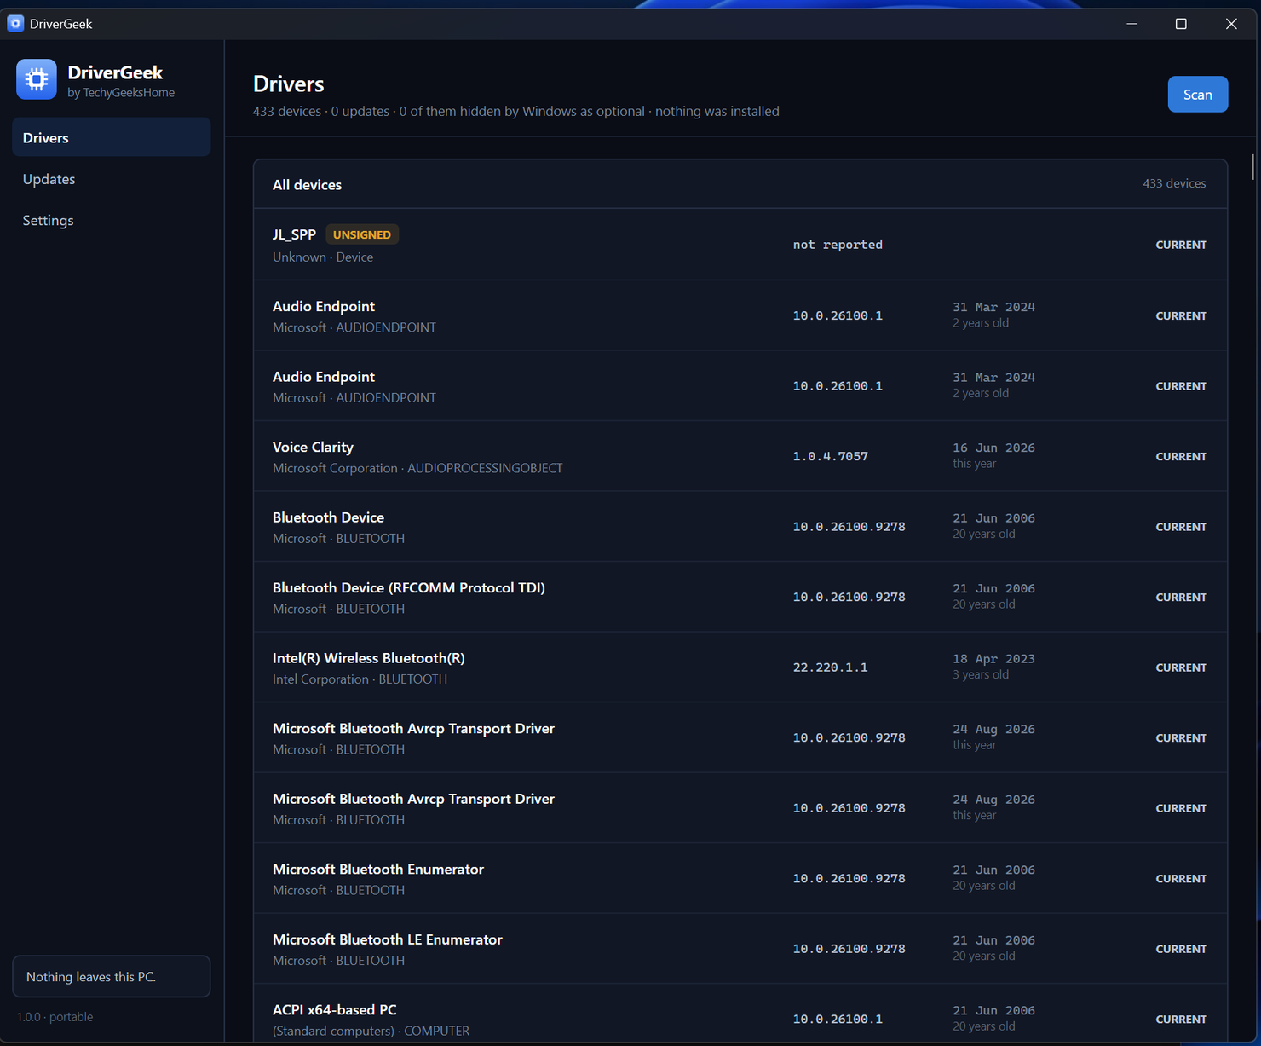Select the JL_SPP device row name

point(294,234)
